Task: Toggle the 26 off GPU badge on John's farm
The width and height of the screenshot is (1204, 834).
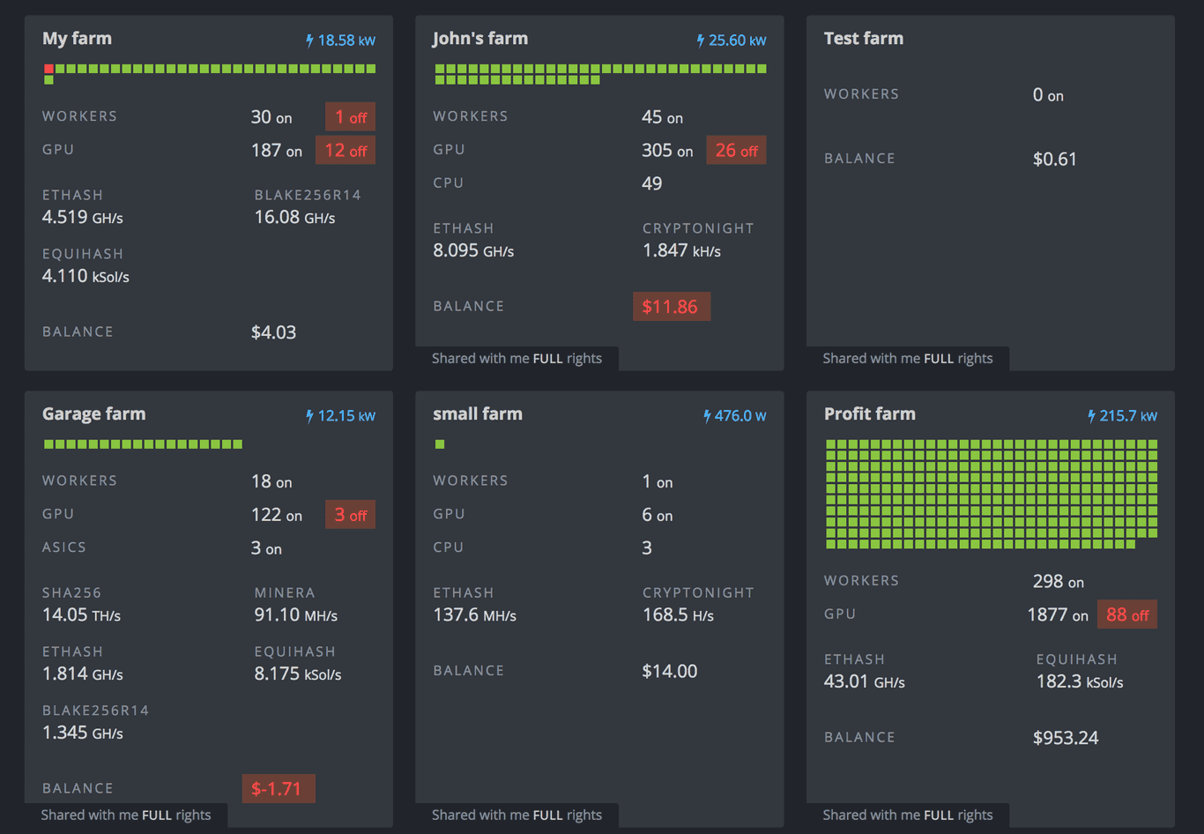Action: click(736, 150)
